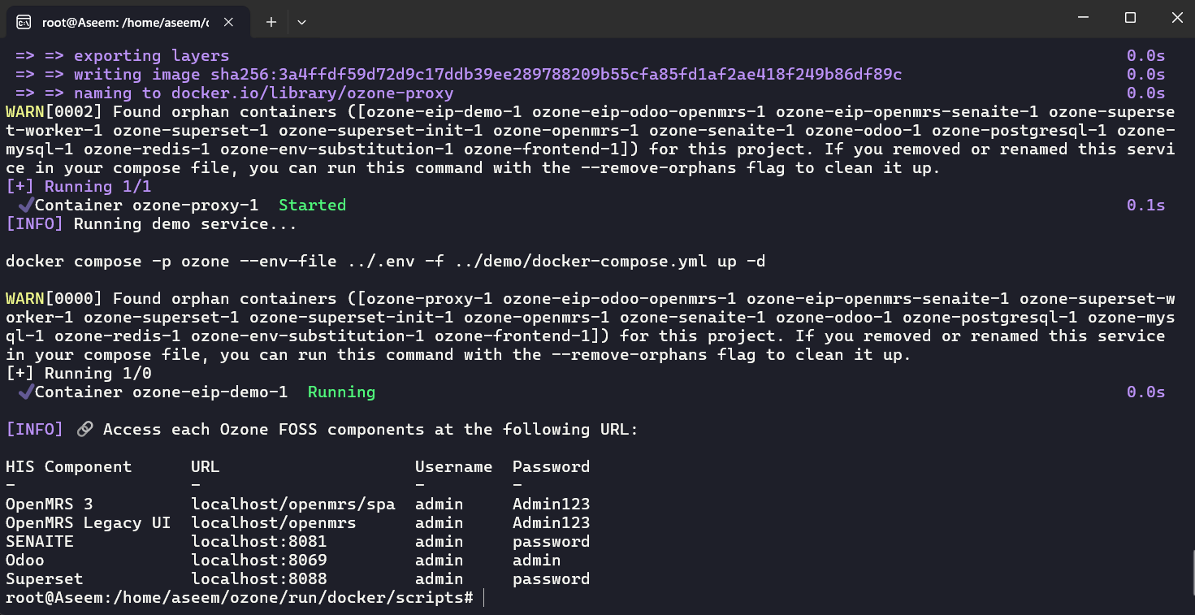Open the SENAITE localhost:8081 URL
Viewport: 1195px width, 615px height.
pyautogui.click(x=259, y=542)
